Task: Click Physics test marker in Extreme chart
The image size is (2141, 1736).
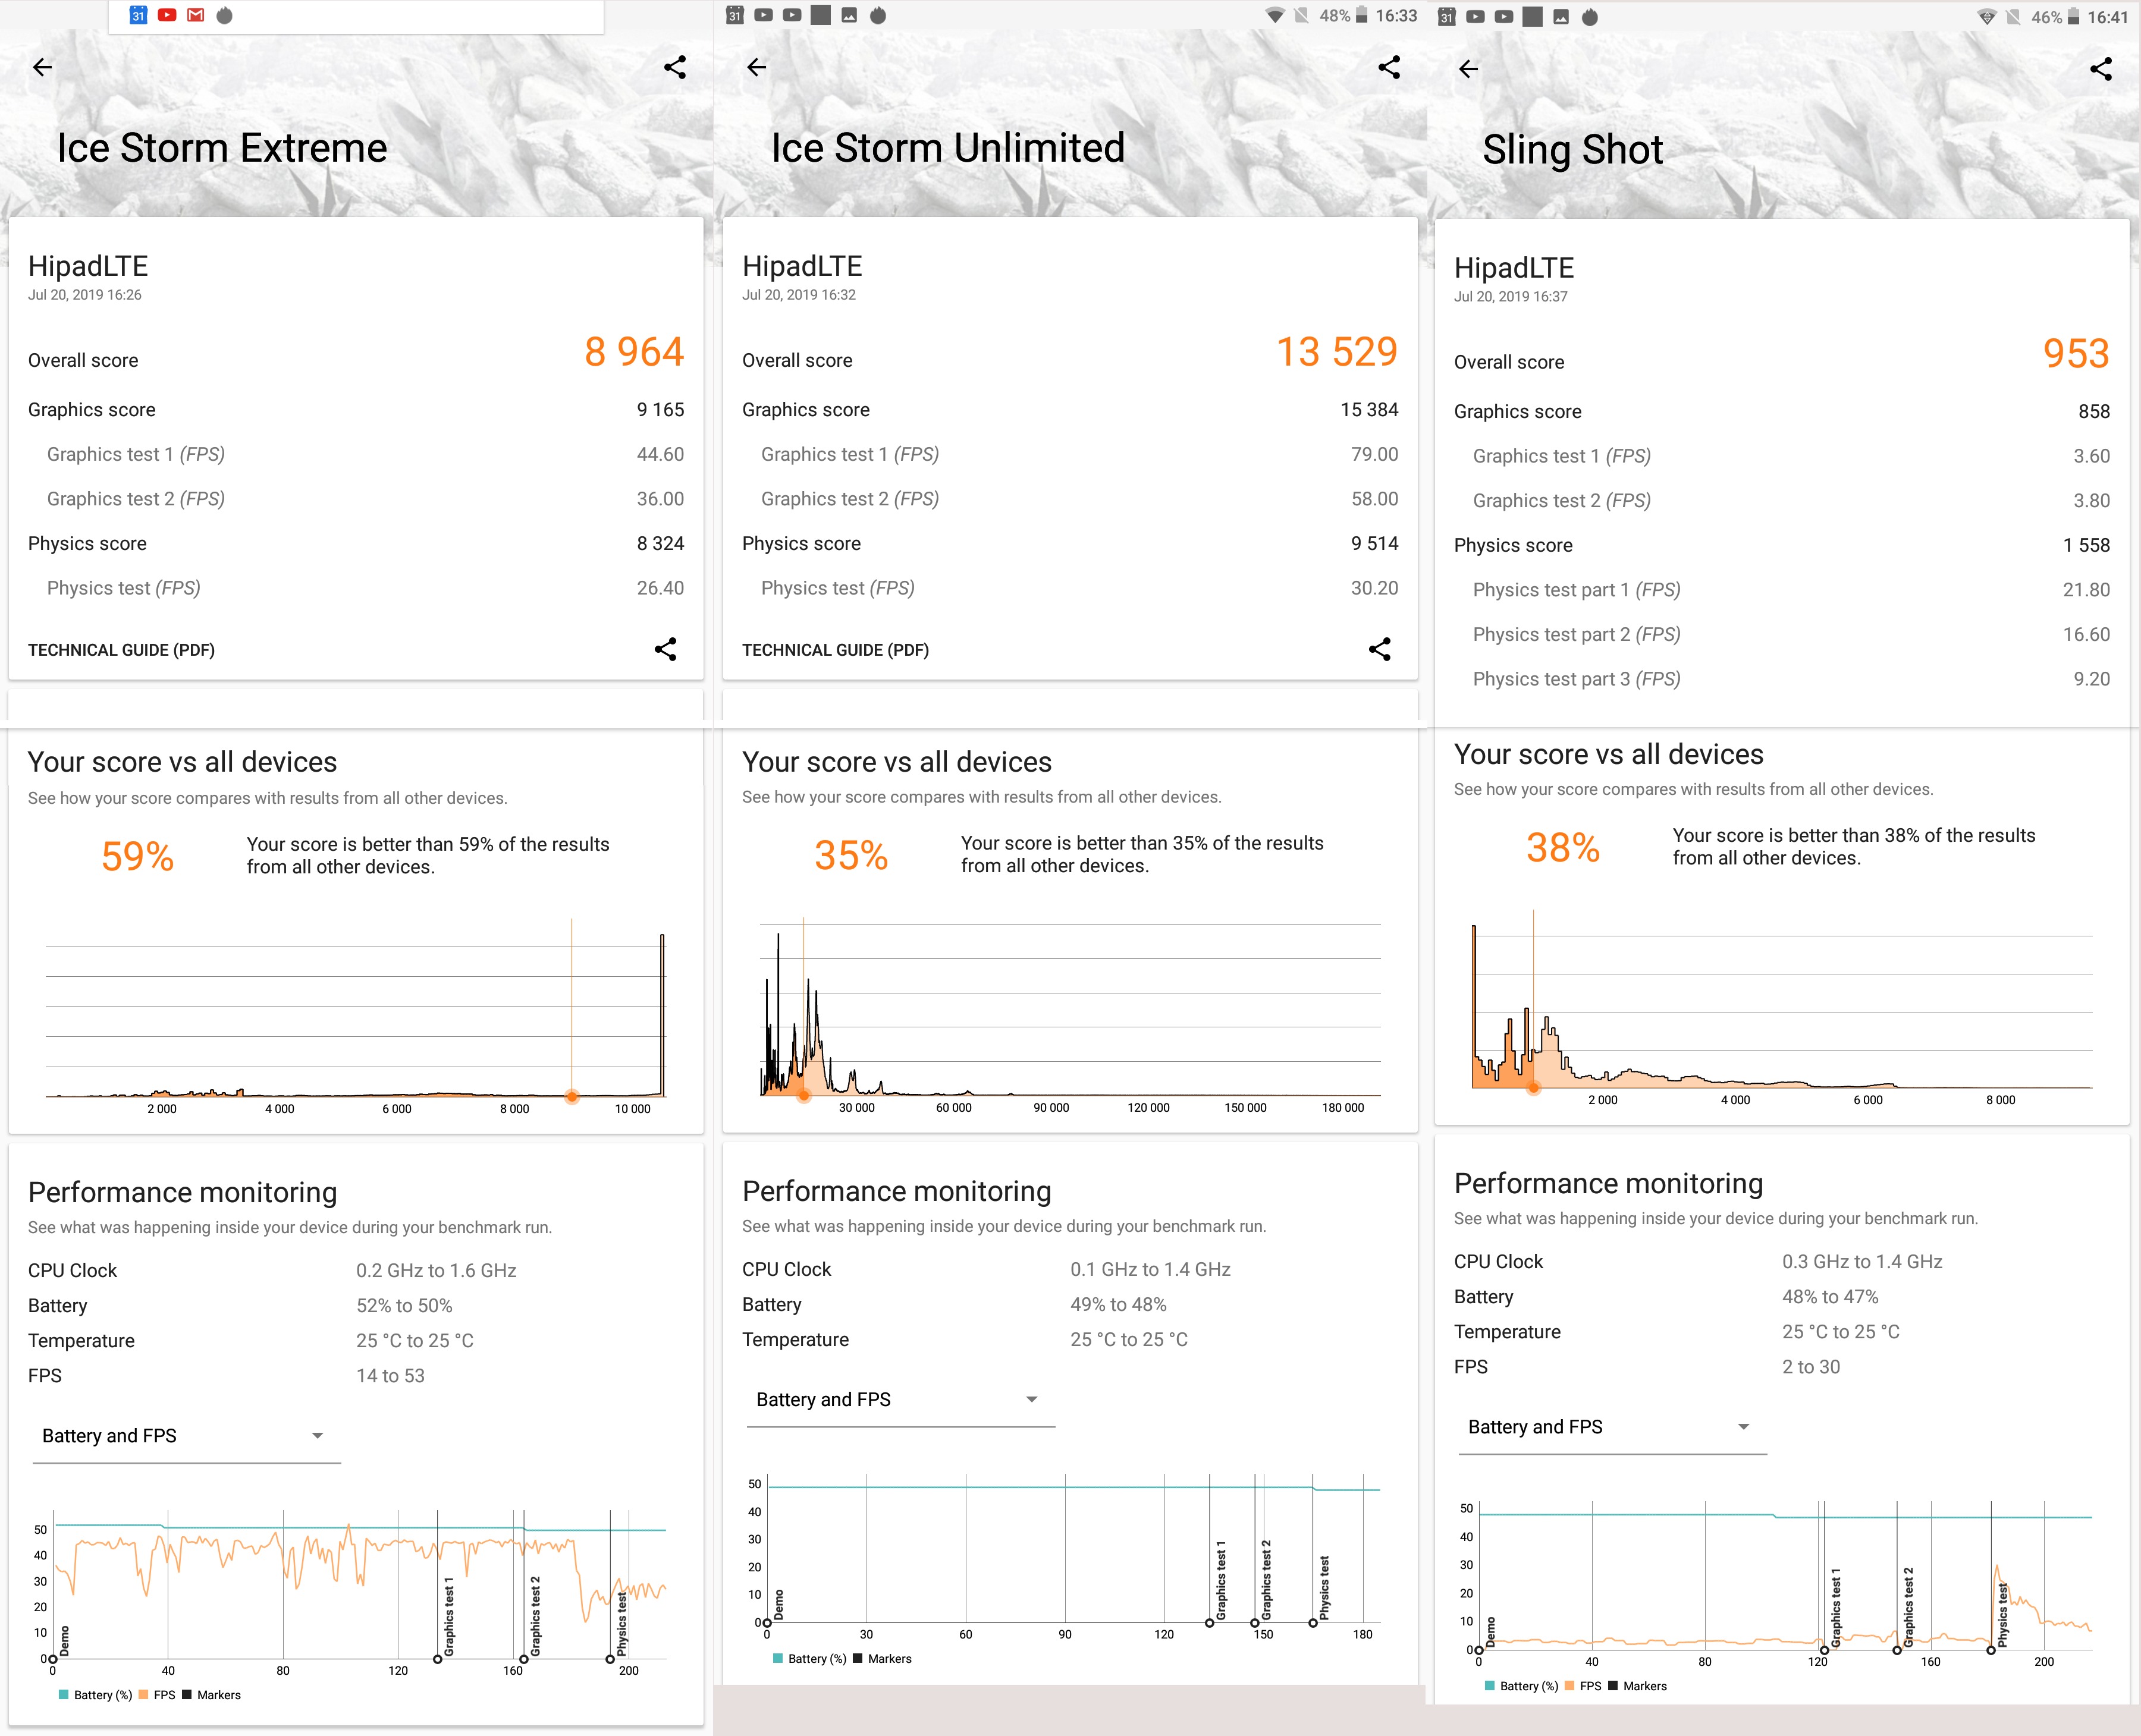Action: point(610,1659)
